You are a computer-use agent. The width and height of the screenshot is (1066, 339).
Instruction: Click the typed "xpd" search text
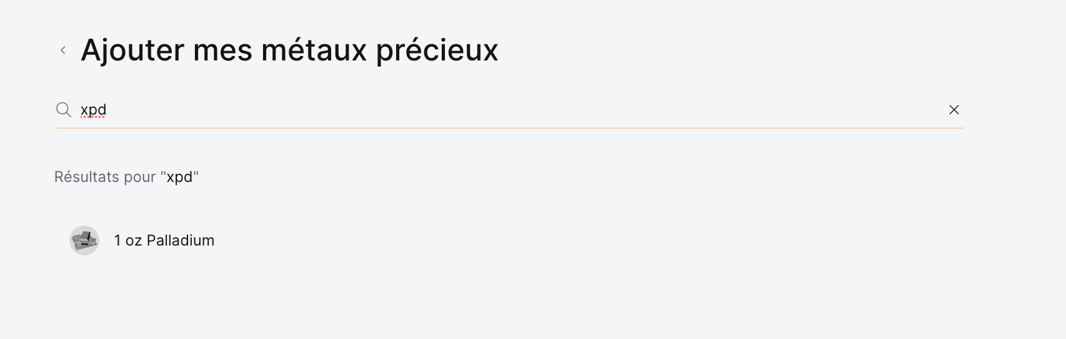tap(94, 110)
